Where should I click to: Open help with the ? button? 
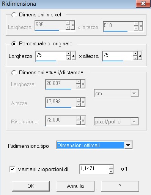click(120, 186)
